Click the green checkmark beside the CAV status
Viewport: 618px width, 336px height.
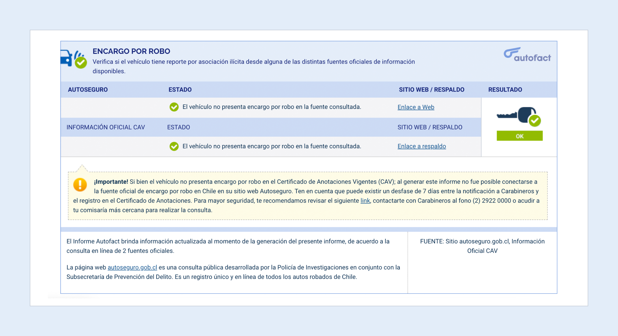point(174,146)
